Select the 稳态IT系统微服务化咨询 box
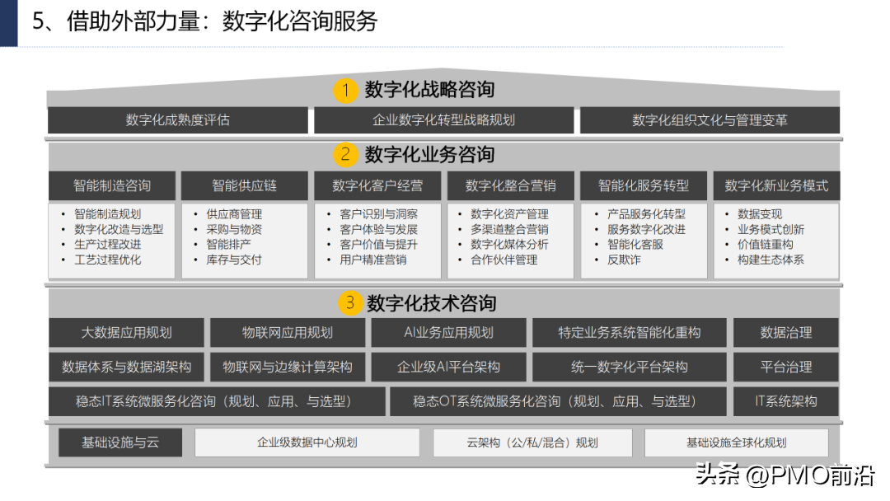Screen dimensions: 890x501 point(217,402)
